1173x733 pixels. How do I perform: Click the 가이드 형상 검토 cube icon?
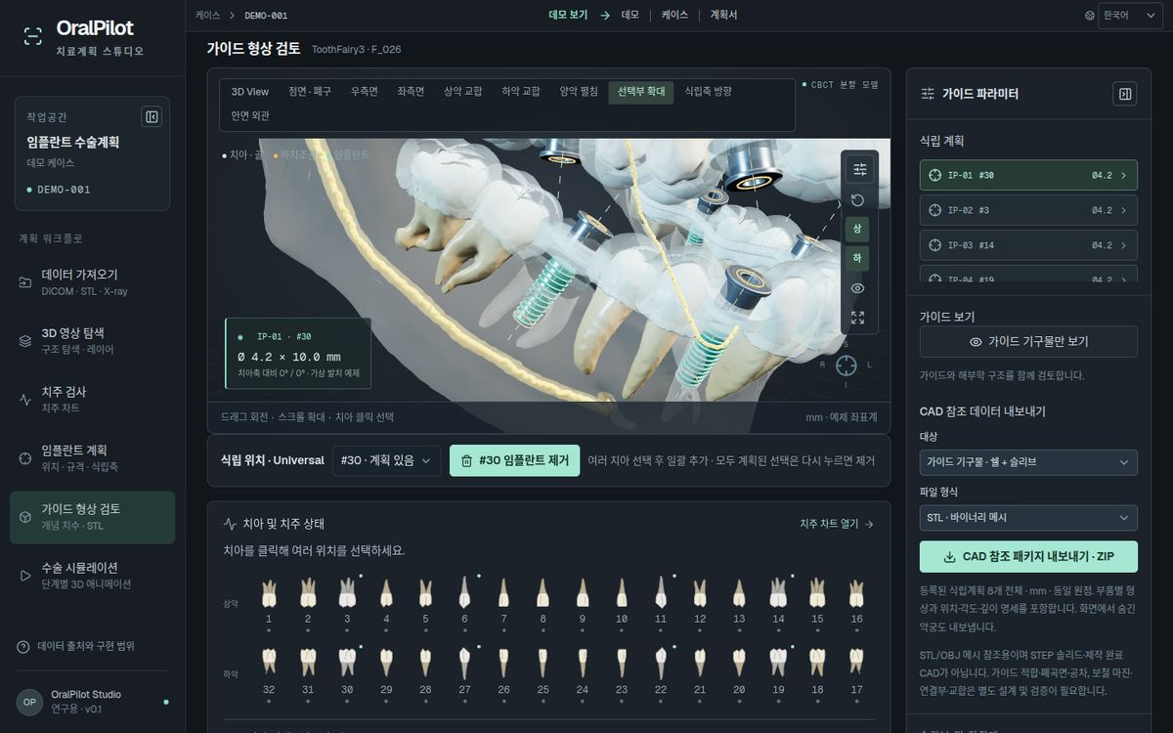pyautogui.click(x=25, y=517)
